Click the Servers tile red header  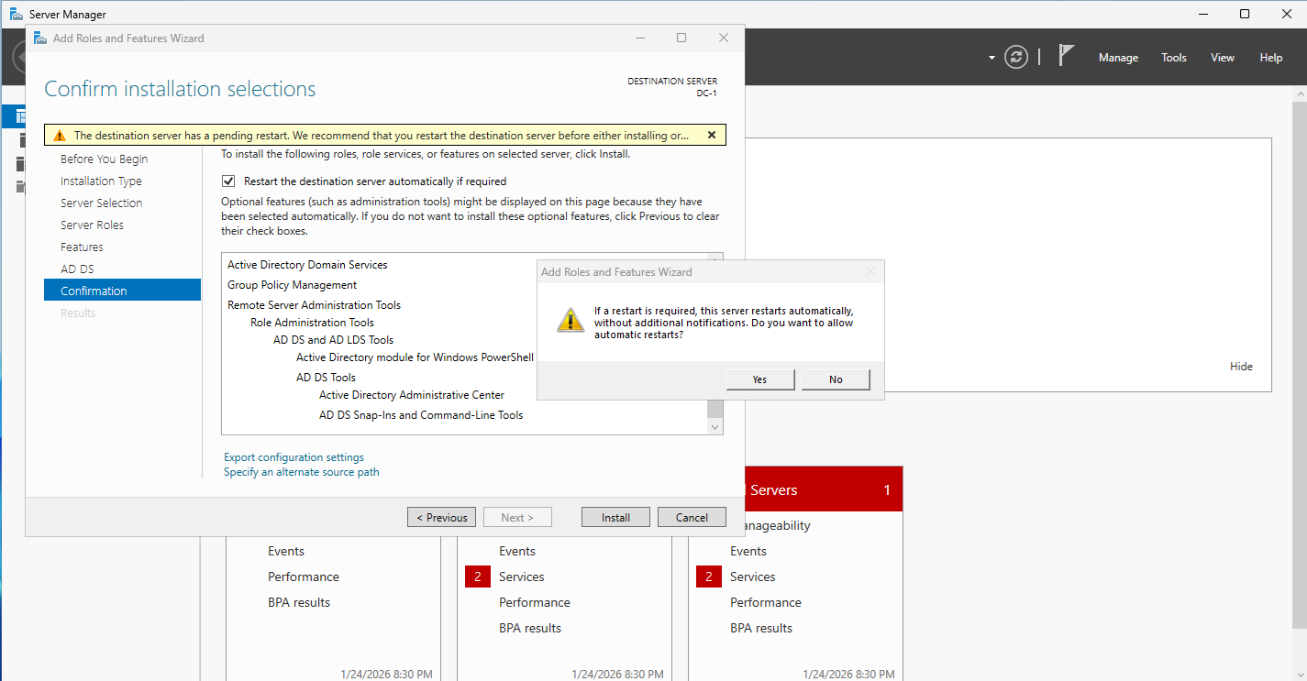tap(824, 489)
